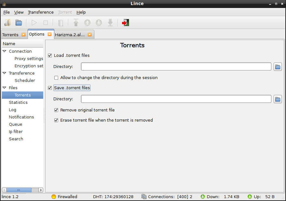
Task: Click the move-up queue circle icon
Action: point(87,23)
